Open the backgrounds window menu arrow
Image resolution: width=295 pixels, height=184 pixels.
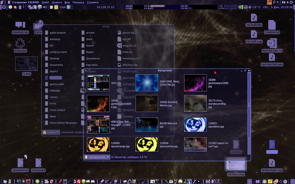(86, 71)
